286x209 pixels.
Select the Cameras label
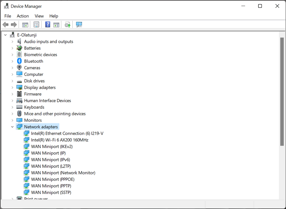pos(32,68)
